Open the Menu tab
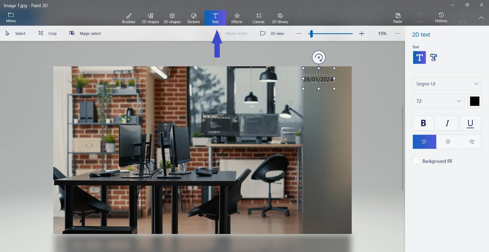 11,18
